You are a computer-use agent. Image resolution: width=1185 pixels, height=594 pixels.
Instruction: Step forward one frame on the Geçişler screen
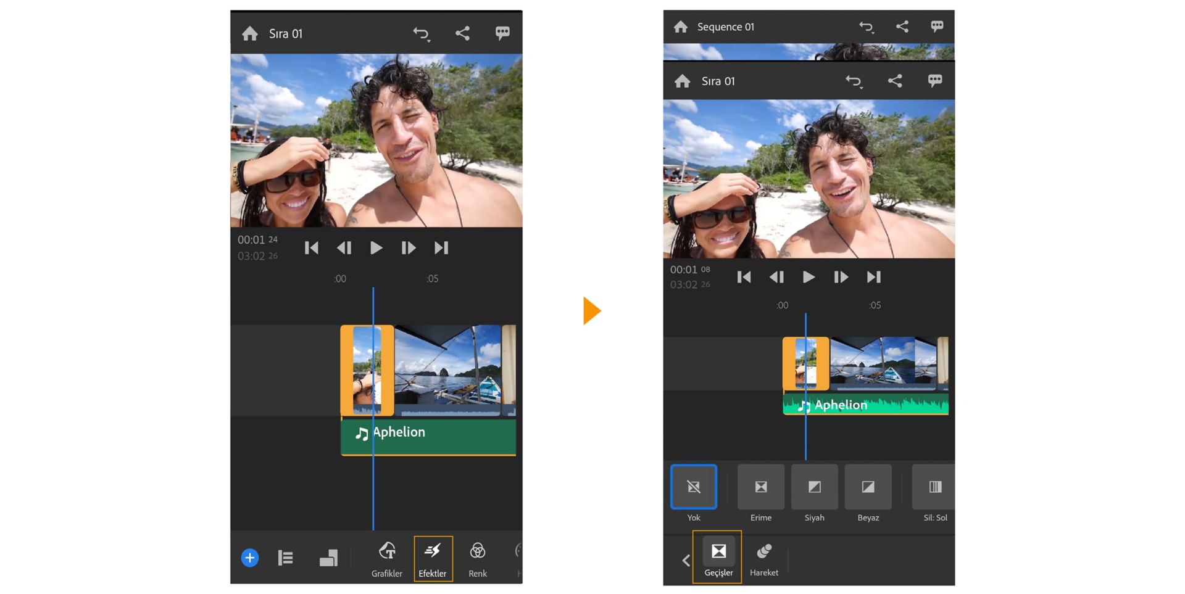(841, 277)
